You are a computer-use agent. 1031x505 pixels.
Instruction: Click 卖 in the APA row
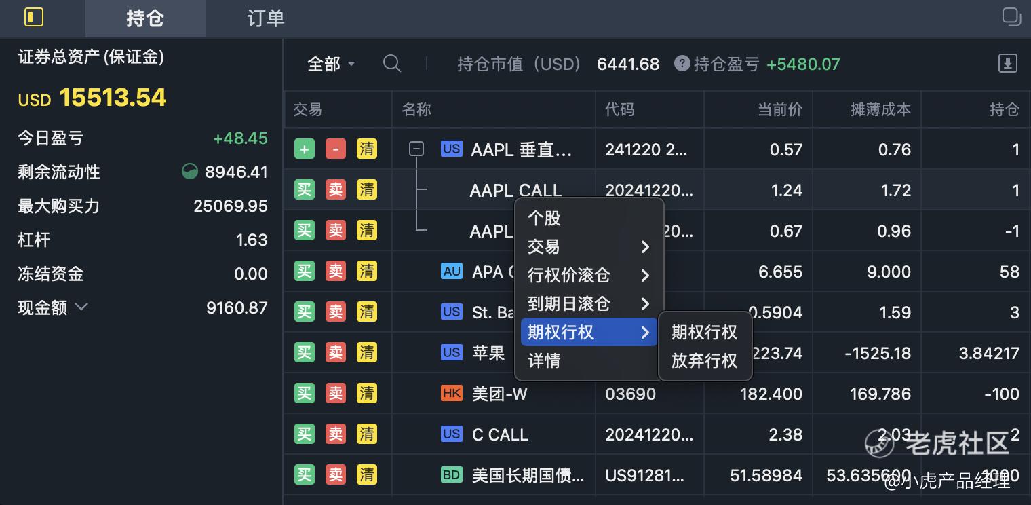click(336, 272)
